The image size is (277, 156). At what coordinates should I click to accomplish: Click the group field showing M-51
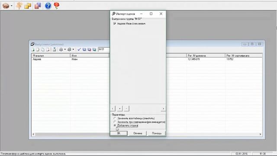click(104, 49)
